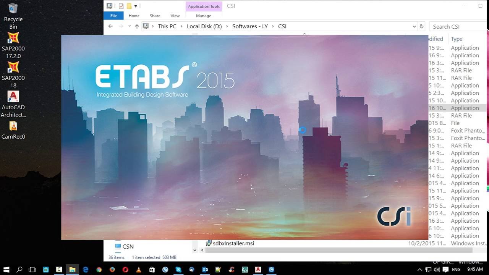The image size is (489, 275).
Task: Click Application Tools contextual tab header
Action: 204,6
